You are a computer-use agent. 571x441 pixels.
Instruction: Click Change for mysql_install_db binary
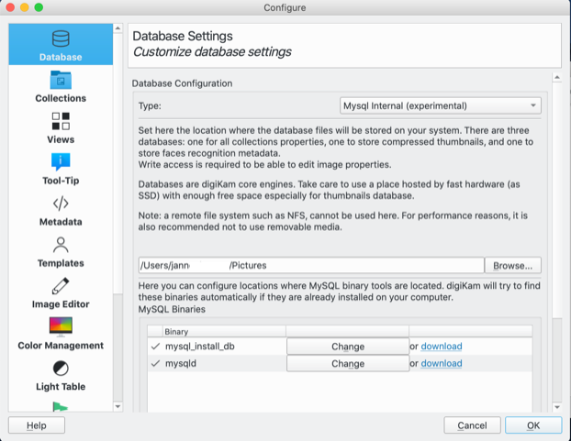(347, 347)
